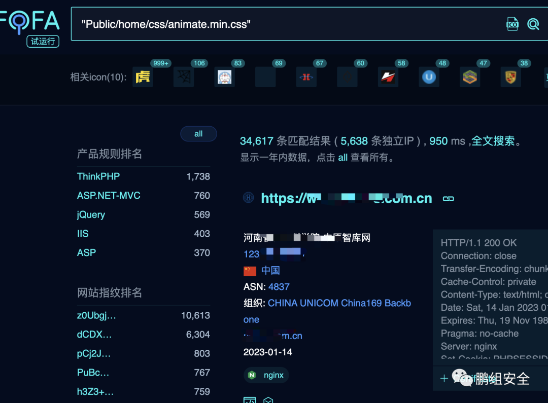Click the 试运行 badge under the logo
Viewport: 548px width, 403px height.
click(x=43, y=42)
